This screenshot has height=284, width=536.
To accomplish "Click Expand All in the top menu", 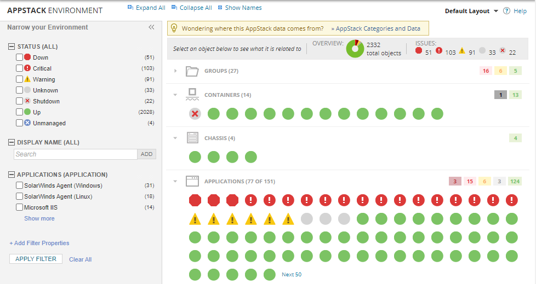I will [146, 8].
